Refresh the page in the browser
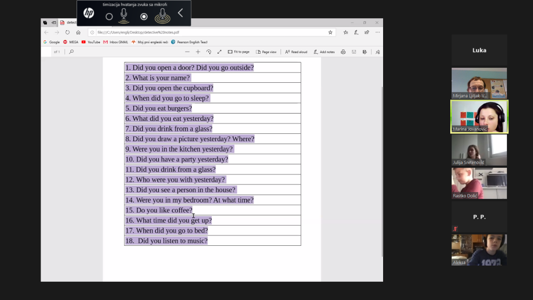Screen dimensions: 533x300 [x=67, y=32]
